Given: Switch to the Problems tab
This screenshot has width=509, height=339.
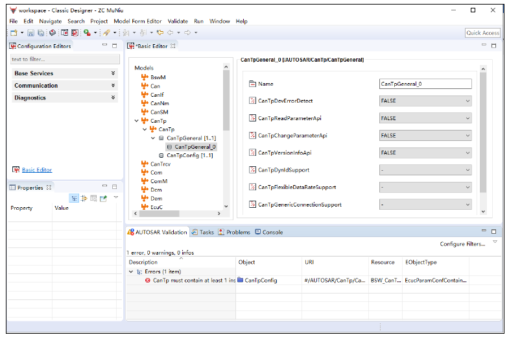Looking at the screenshot, I should tap(234, 232).
